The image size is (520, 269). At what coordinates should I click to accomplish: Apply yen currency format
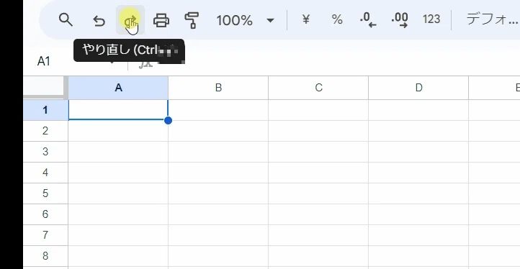coord(306,19)
